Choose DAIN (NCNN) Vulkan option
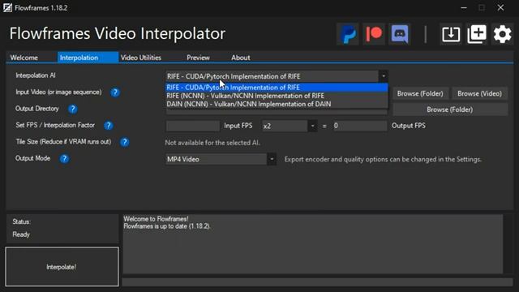519x292 pixels. tap(277, 104)
